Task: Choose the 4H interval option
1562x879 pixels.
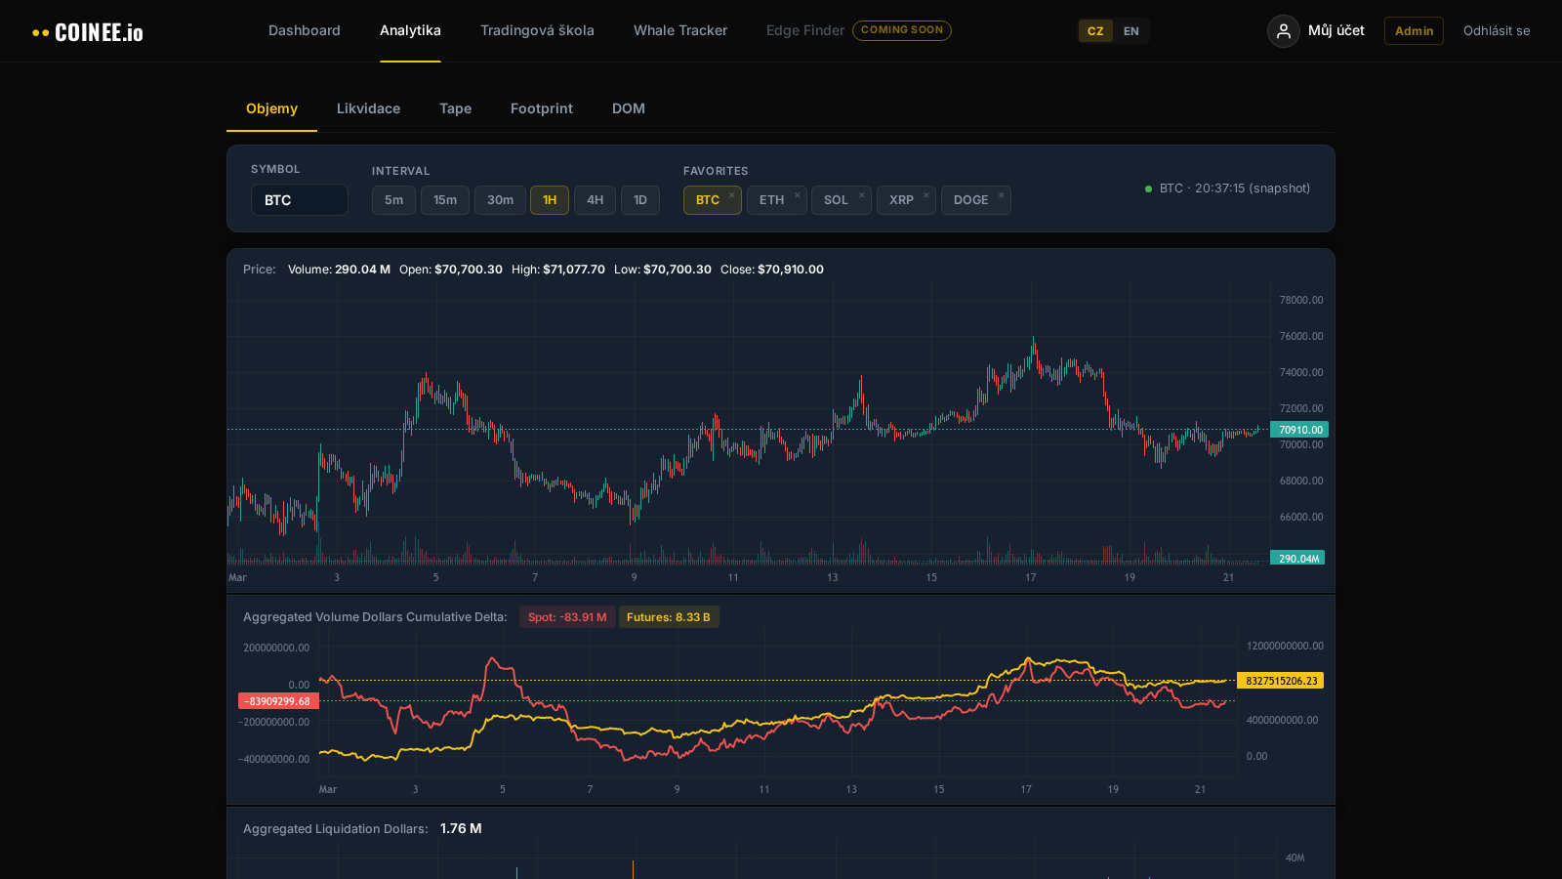Action: [595, 199]
